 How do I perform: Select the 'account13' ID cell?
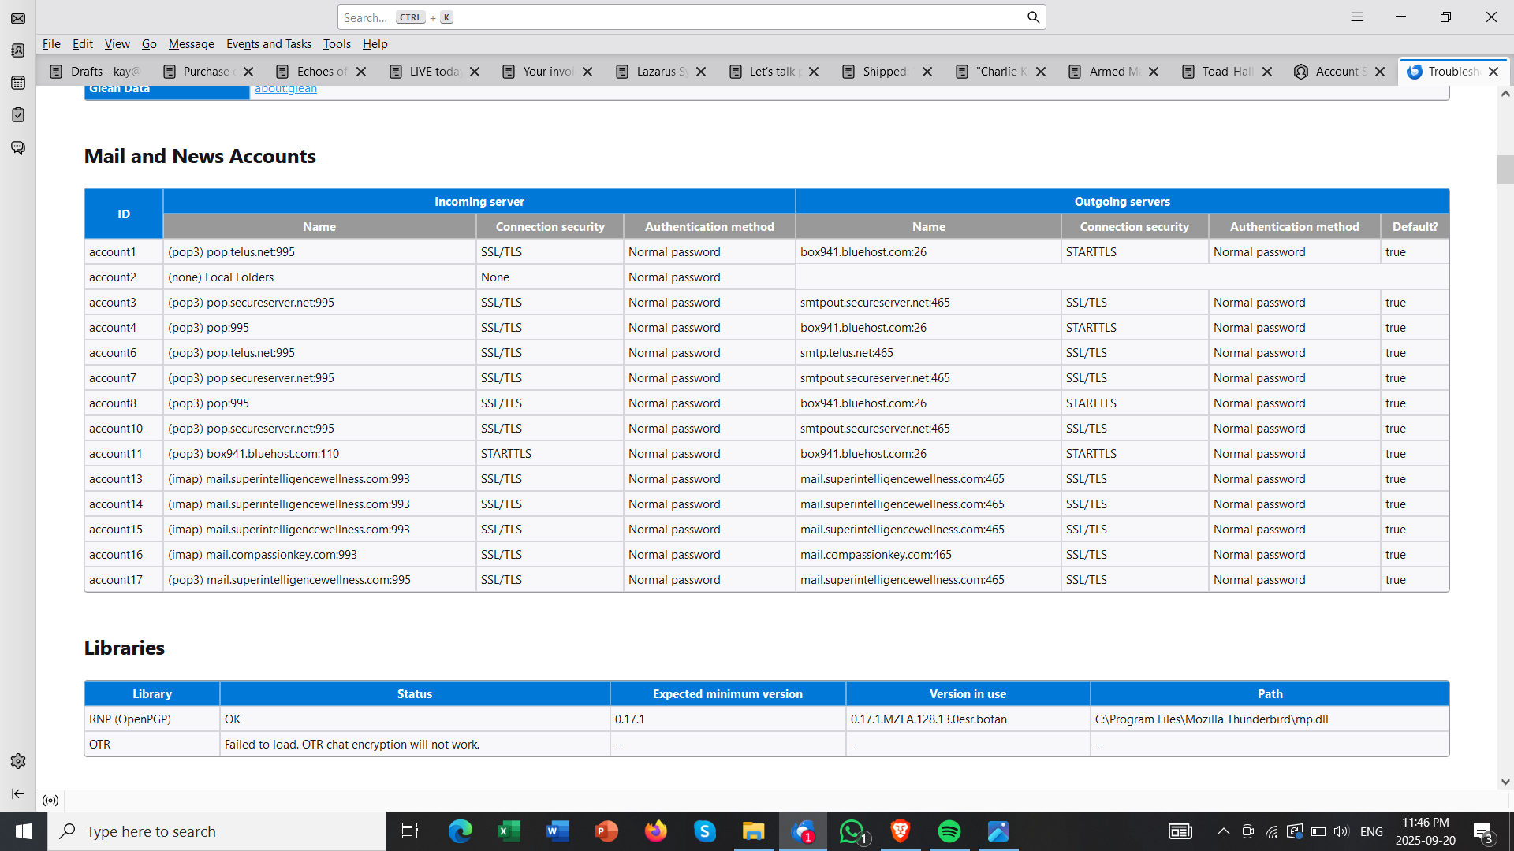[x=124, y=479]
